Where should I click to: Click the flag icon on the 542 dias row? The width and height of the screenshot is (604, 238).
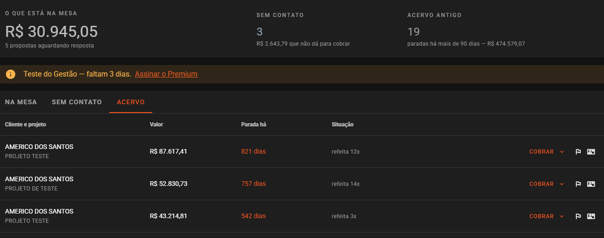point(578,216)
